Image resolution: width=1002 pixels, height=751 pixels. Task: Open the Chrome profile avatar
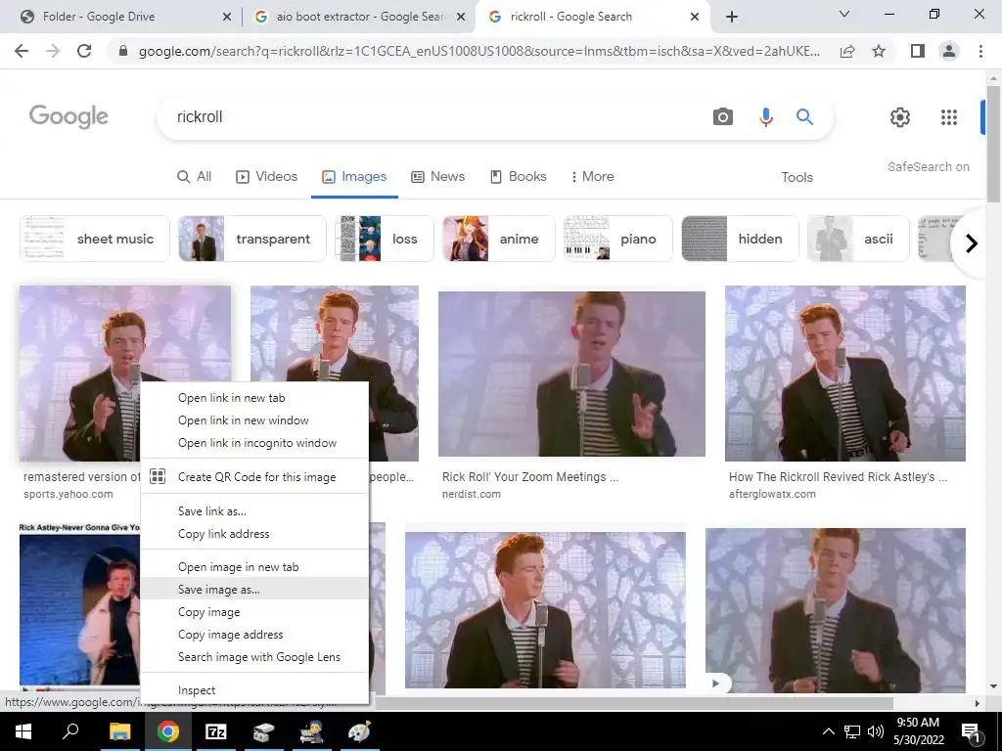pos(949,51)
